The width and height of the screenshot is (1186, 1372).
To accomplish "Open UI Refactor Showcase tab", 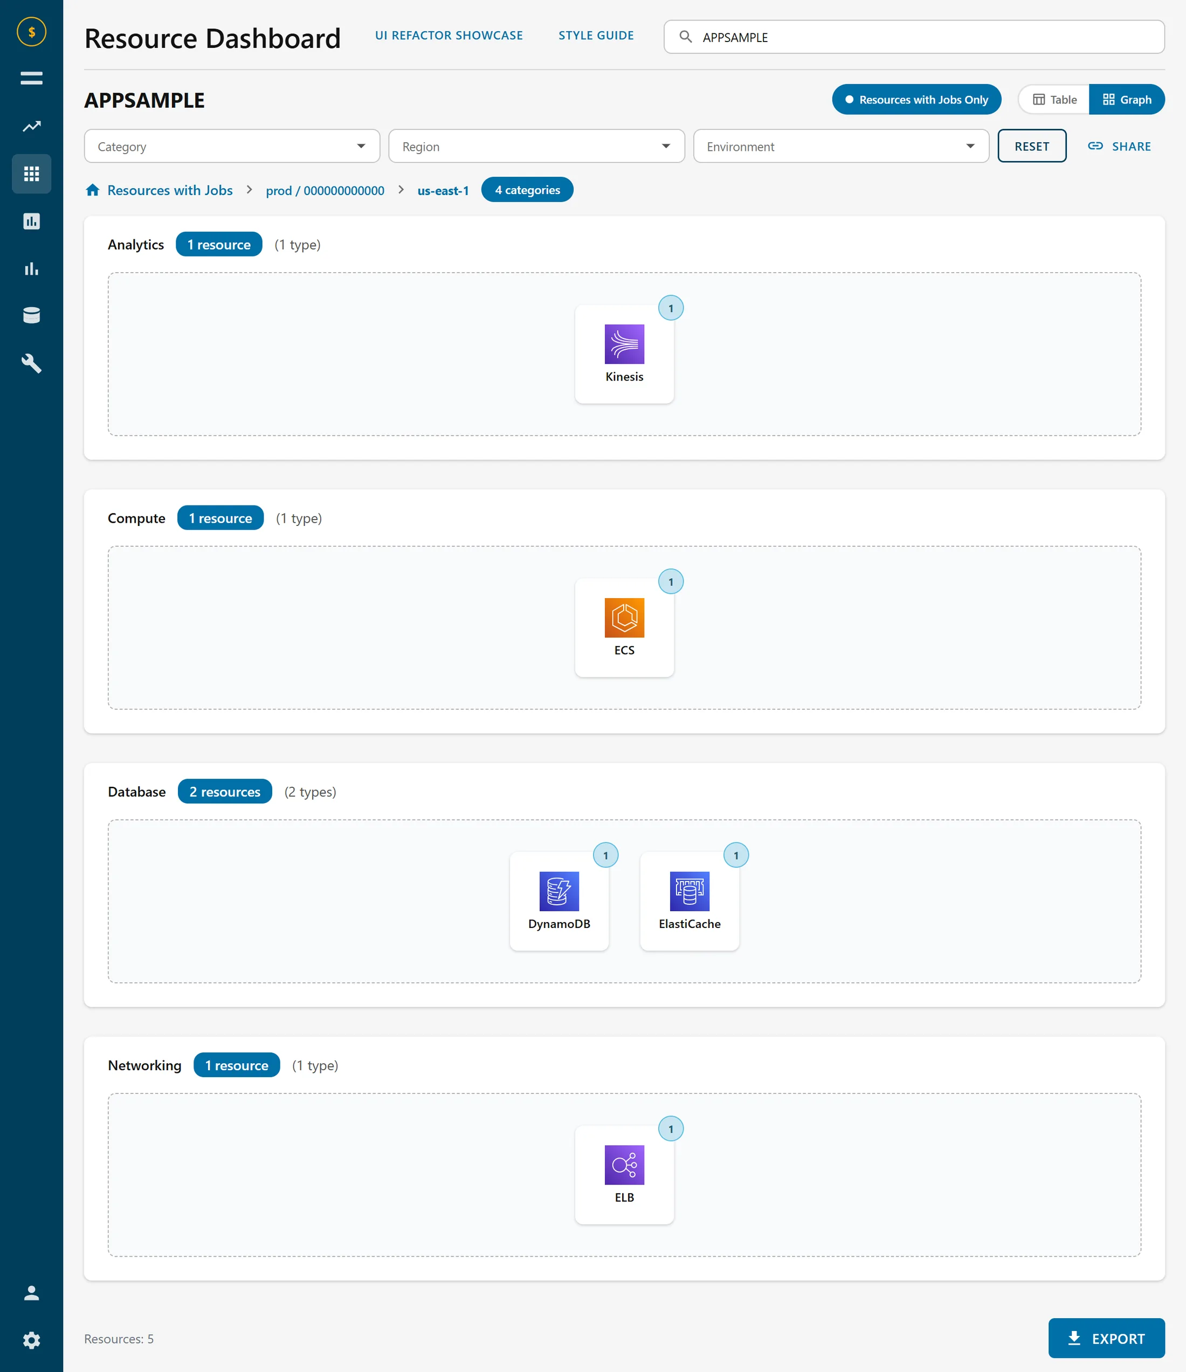I will click(x=449, y=36).
